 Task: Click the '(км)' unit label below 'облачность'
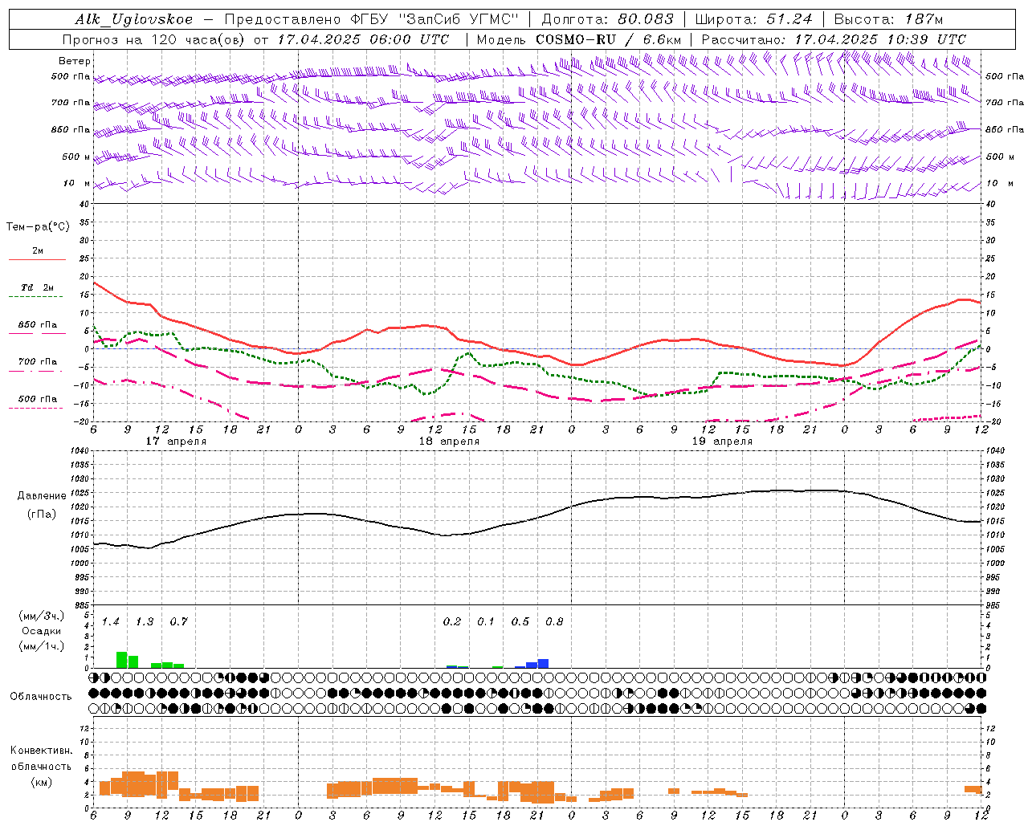[41, 782]
